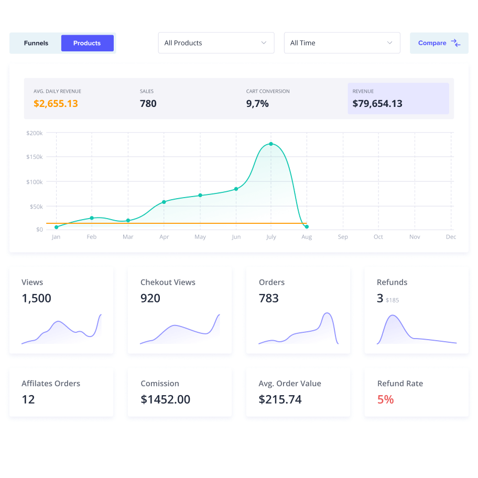Click the July peak data point
The height and width of the screenshot is (478, 478).
271,144
